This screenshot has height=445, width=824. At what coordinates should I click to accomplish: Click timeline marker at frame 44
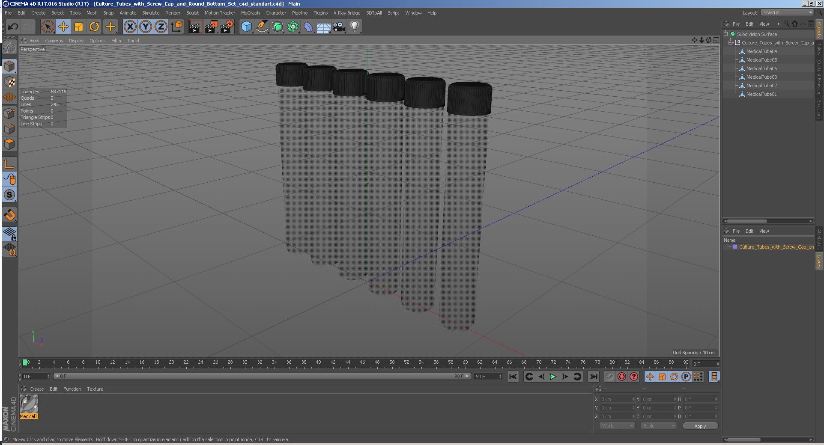pyautogui.click(x=348, y=362)
